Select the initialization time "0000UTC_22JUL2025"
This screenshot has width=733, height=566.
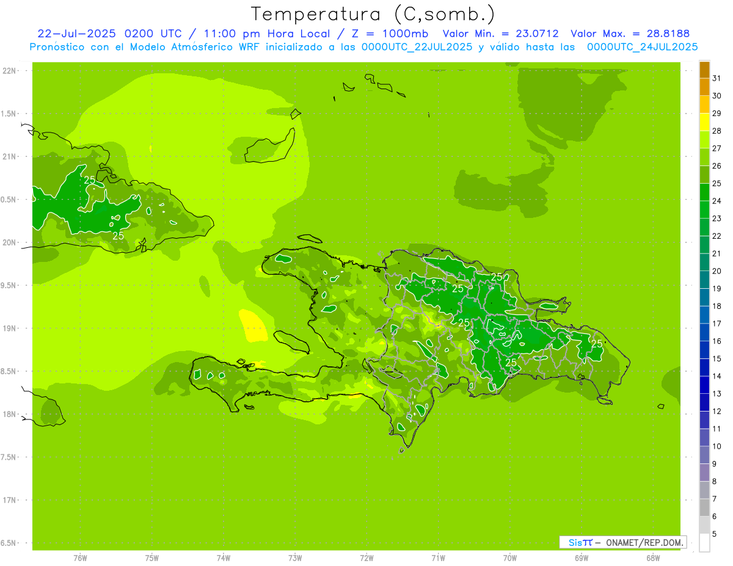click(x=417, y=47)
